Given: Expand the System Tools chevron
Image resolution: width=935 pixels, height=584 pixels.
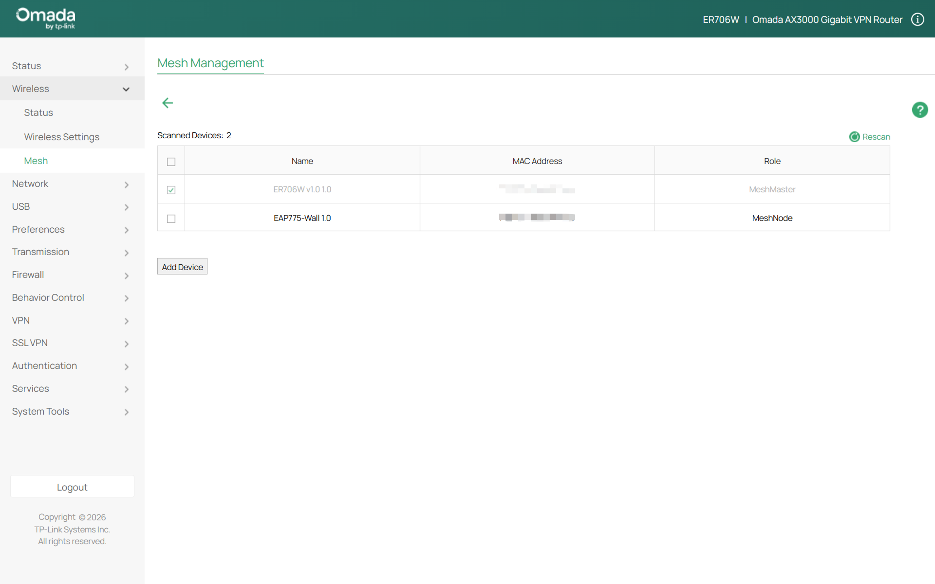Looking at the screenshot, I should point(126,412).
